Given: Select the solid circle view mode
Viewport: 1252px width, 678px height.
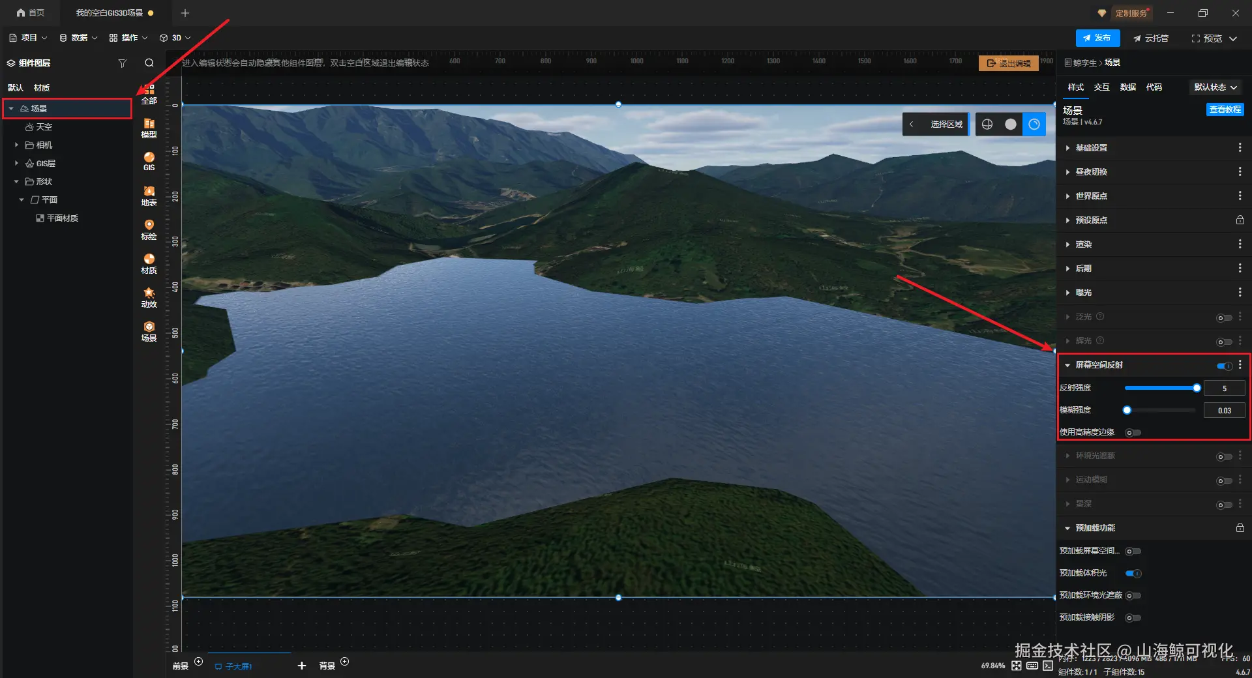Looking at the screenshot, I should [x=1010, y=124].
